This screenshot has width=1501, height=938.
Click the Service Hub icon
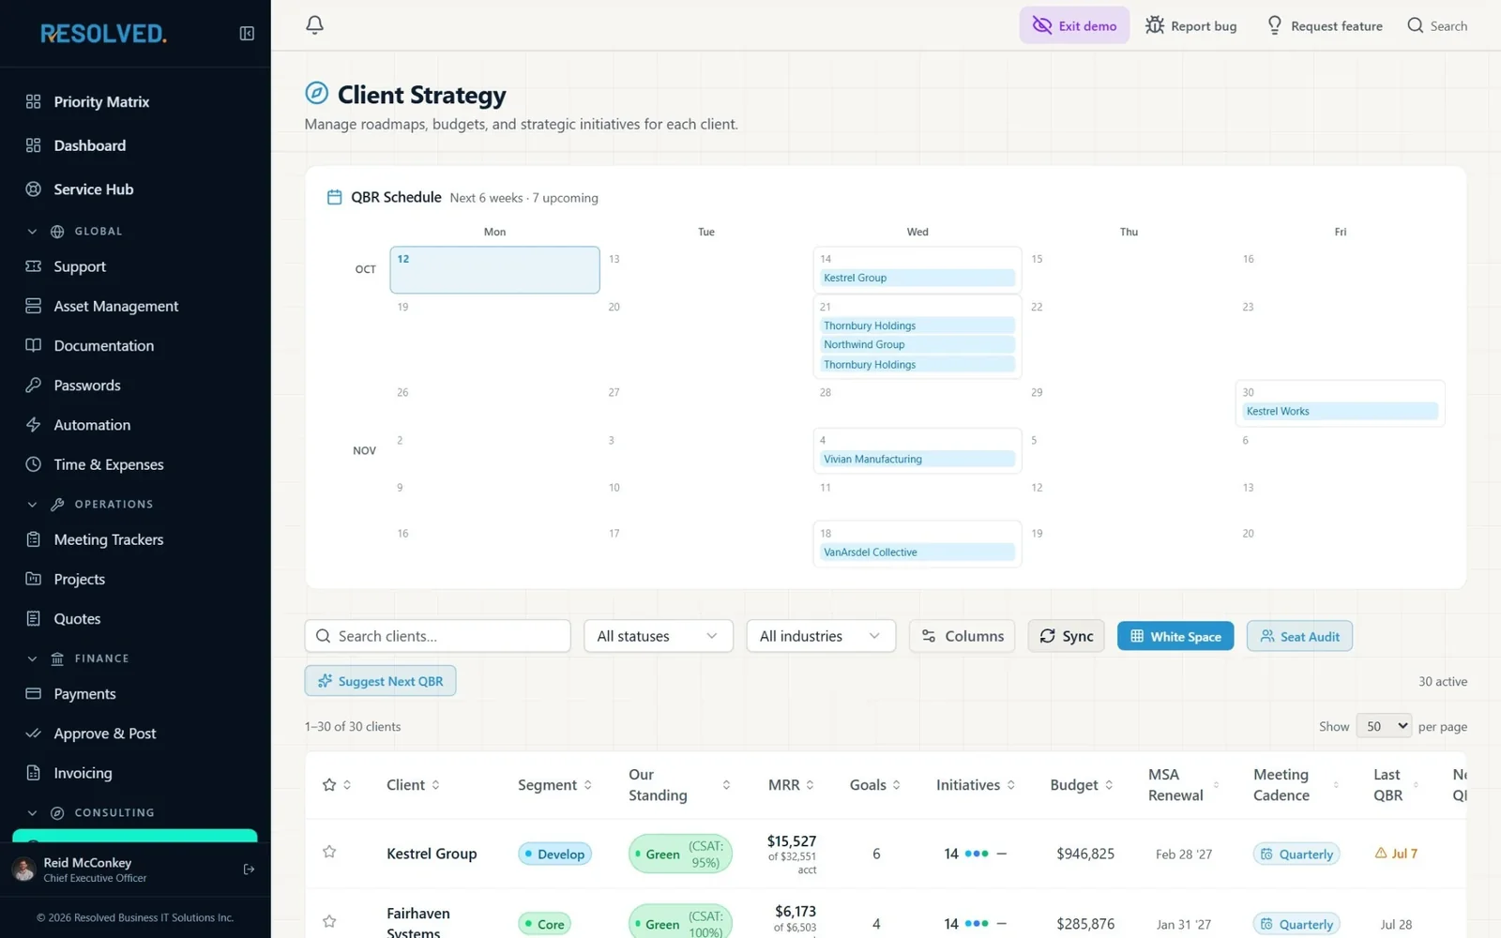[x=34, y=189]
